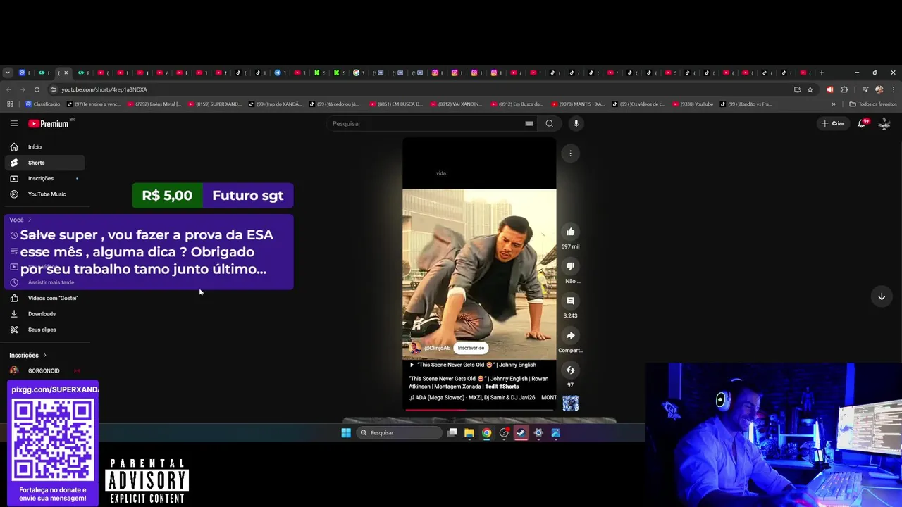
Task: Show hidden bookmarks overflow chevron
Action: point(834,104)
